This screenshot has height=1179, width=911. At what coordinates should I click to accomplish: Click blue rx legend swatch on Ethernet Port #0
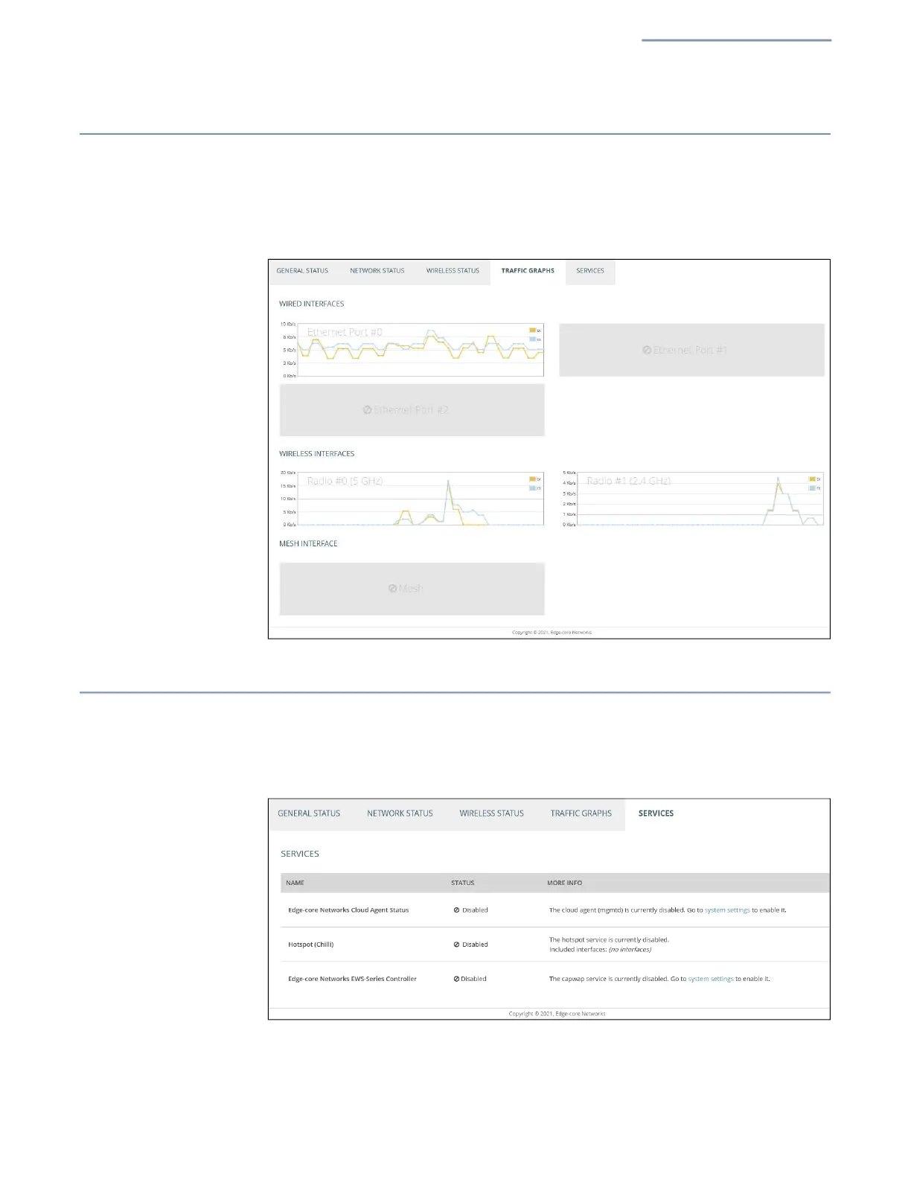(x=533, y=339)
